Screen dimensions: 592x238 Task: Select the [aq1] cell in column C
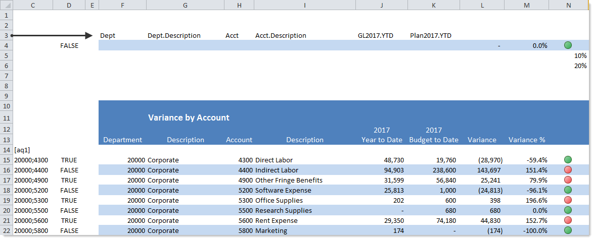coord(22,150)
